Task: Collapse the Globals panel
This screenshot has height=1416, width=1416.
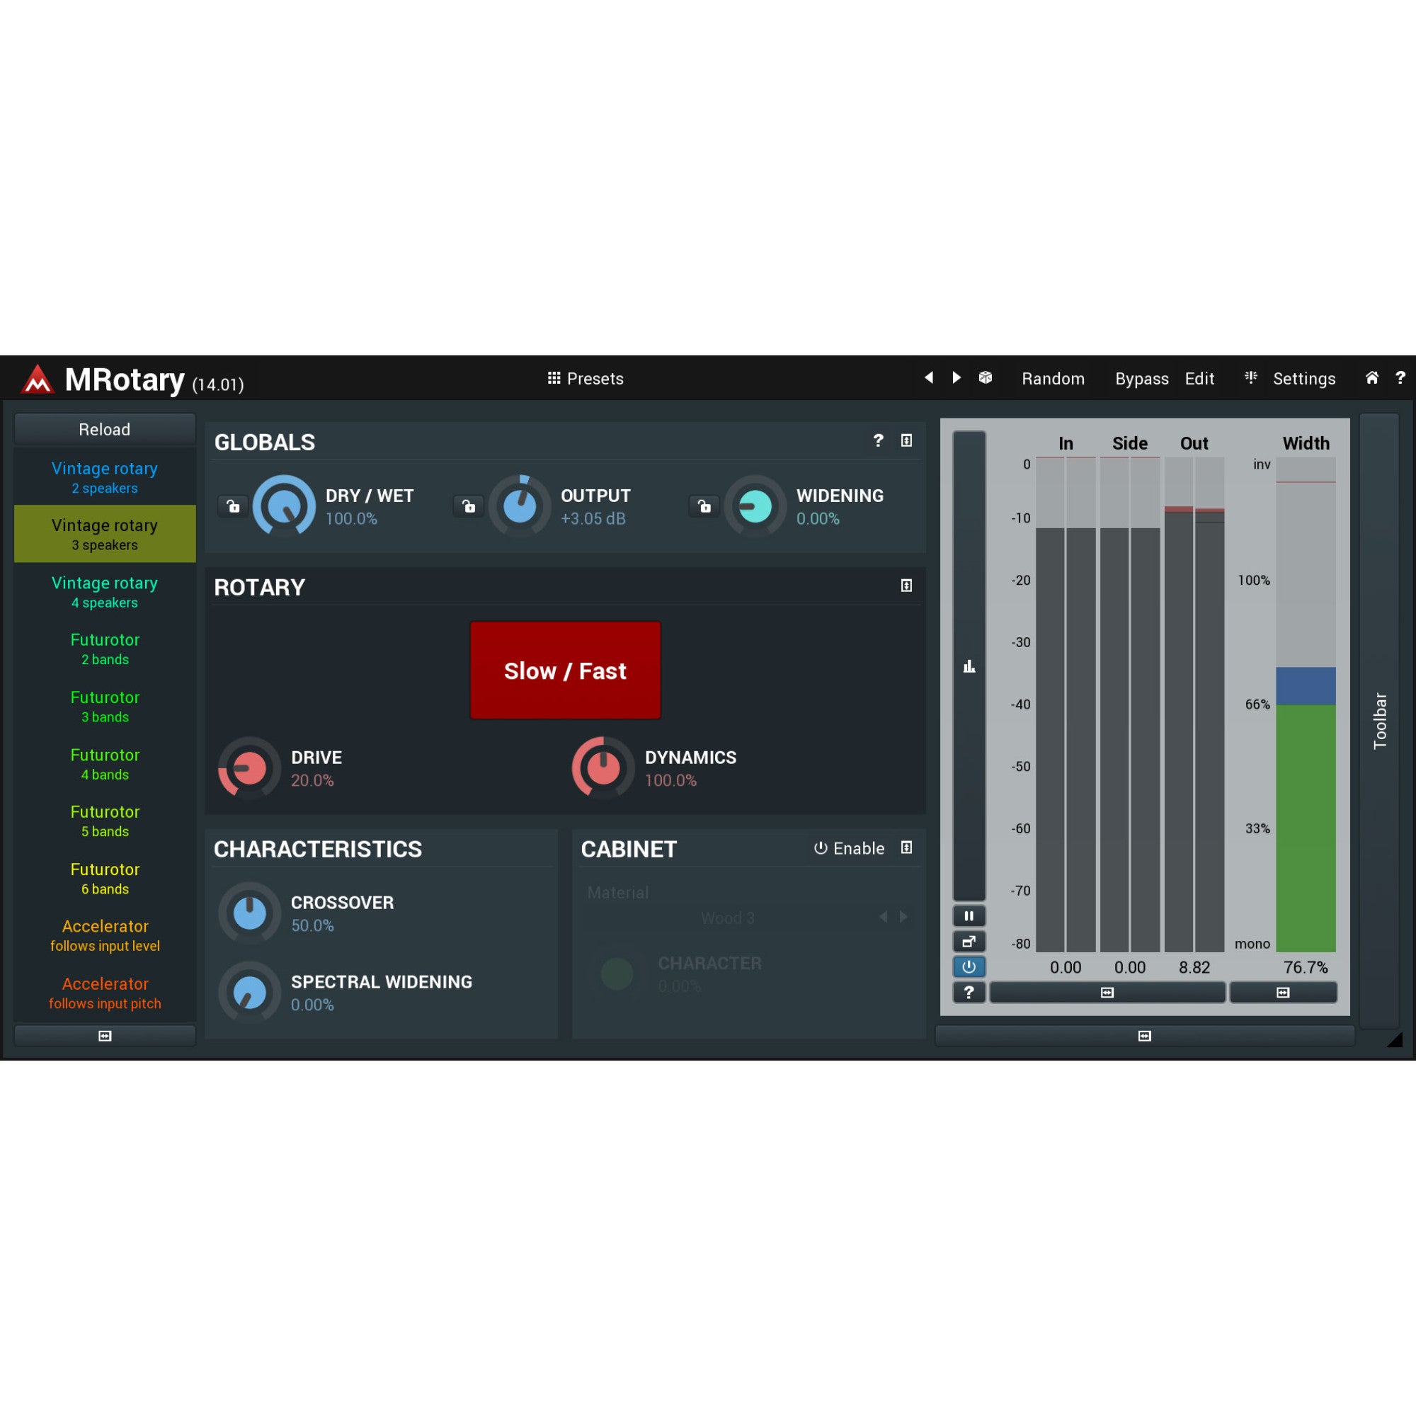Action: (907, 440)
